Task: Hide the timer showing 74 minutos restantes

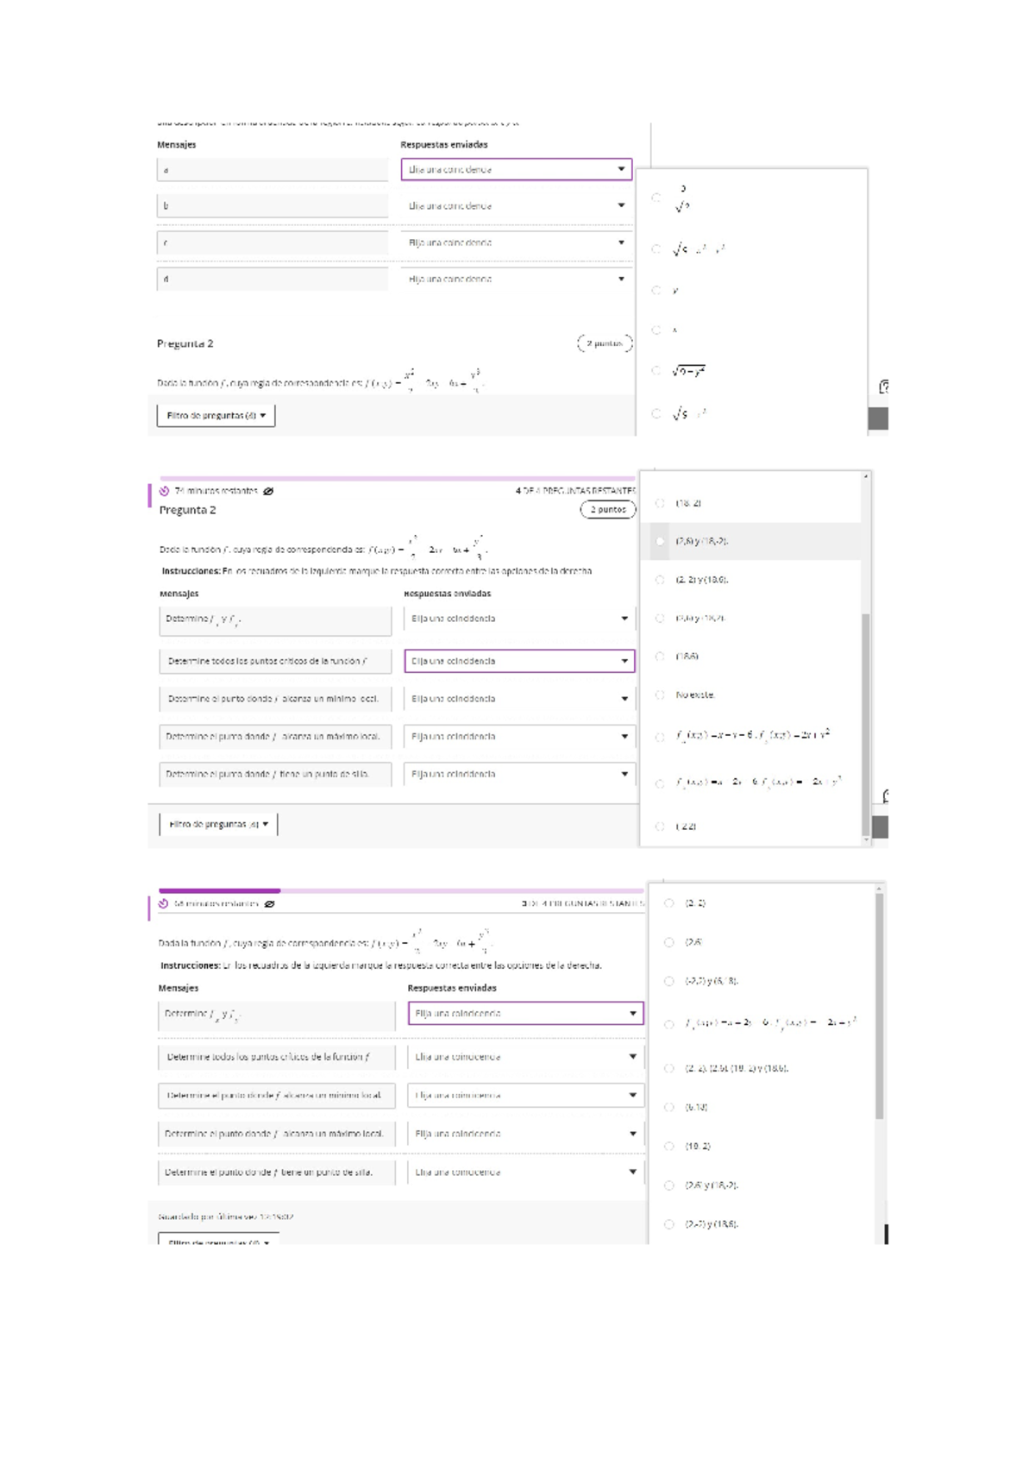Action: click(268, 491)
